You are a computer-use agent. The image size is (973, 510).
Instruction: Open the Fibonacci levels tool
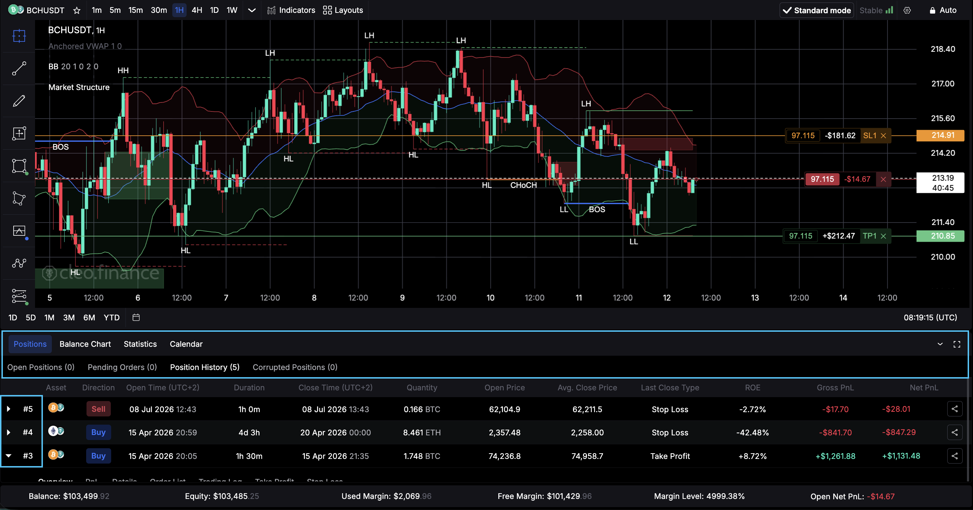click(x=19, y=296)
